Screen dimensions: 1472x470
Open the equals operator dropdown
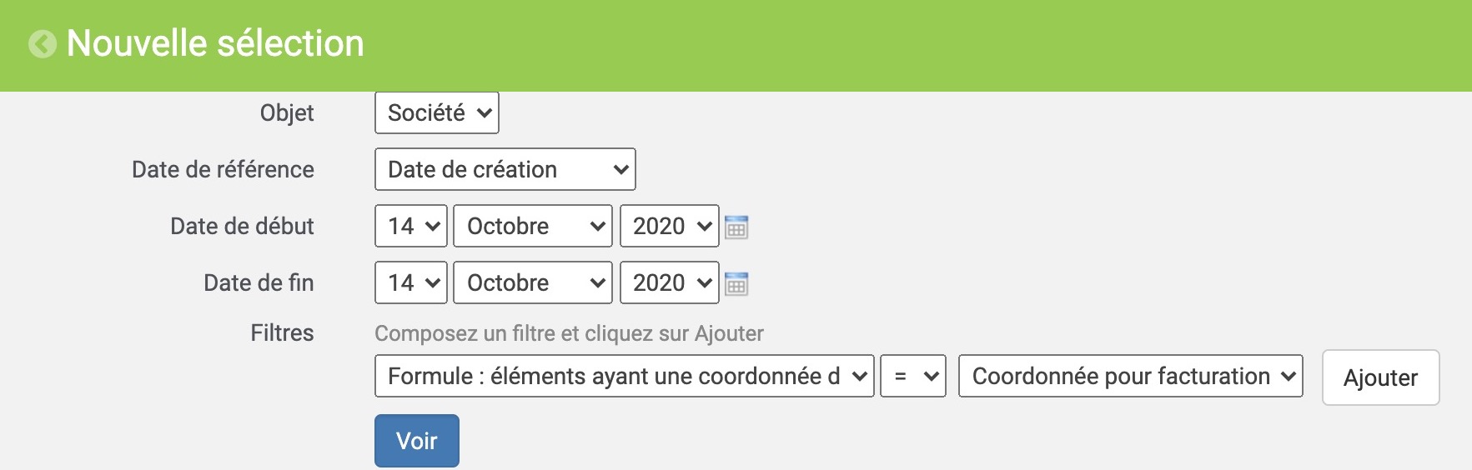click(913, 376)
